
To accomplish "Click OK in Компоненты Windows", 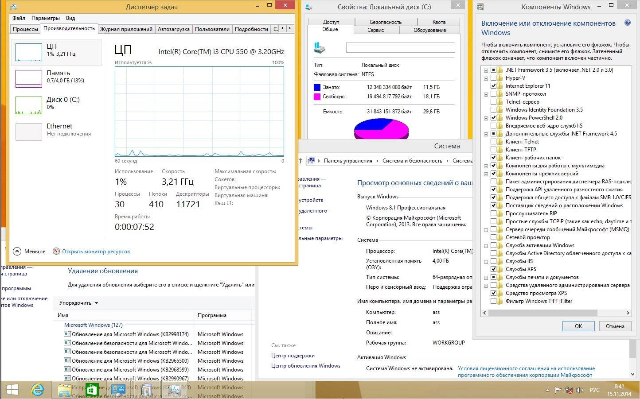I will (x=578, y=326).
